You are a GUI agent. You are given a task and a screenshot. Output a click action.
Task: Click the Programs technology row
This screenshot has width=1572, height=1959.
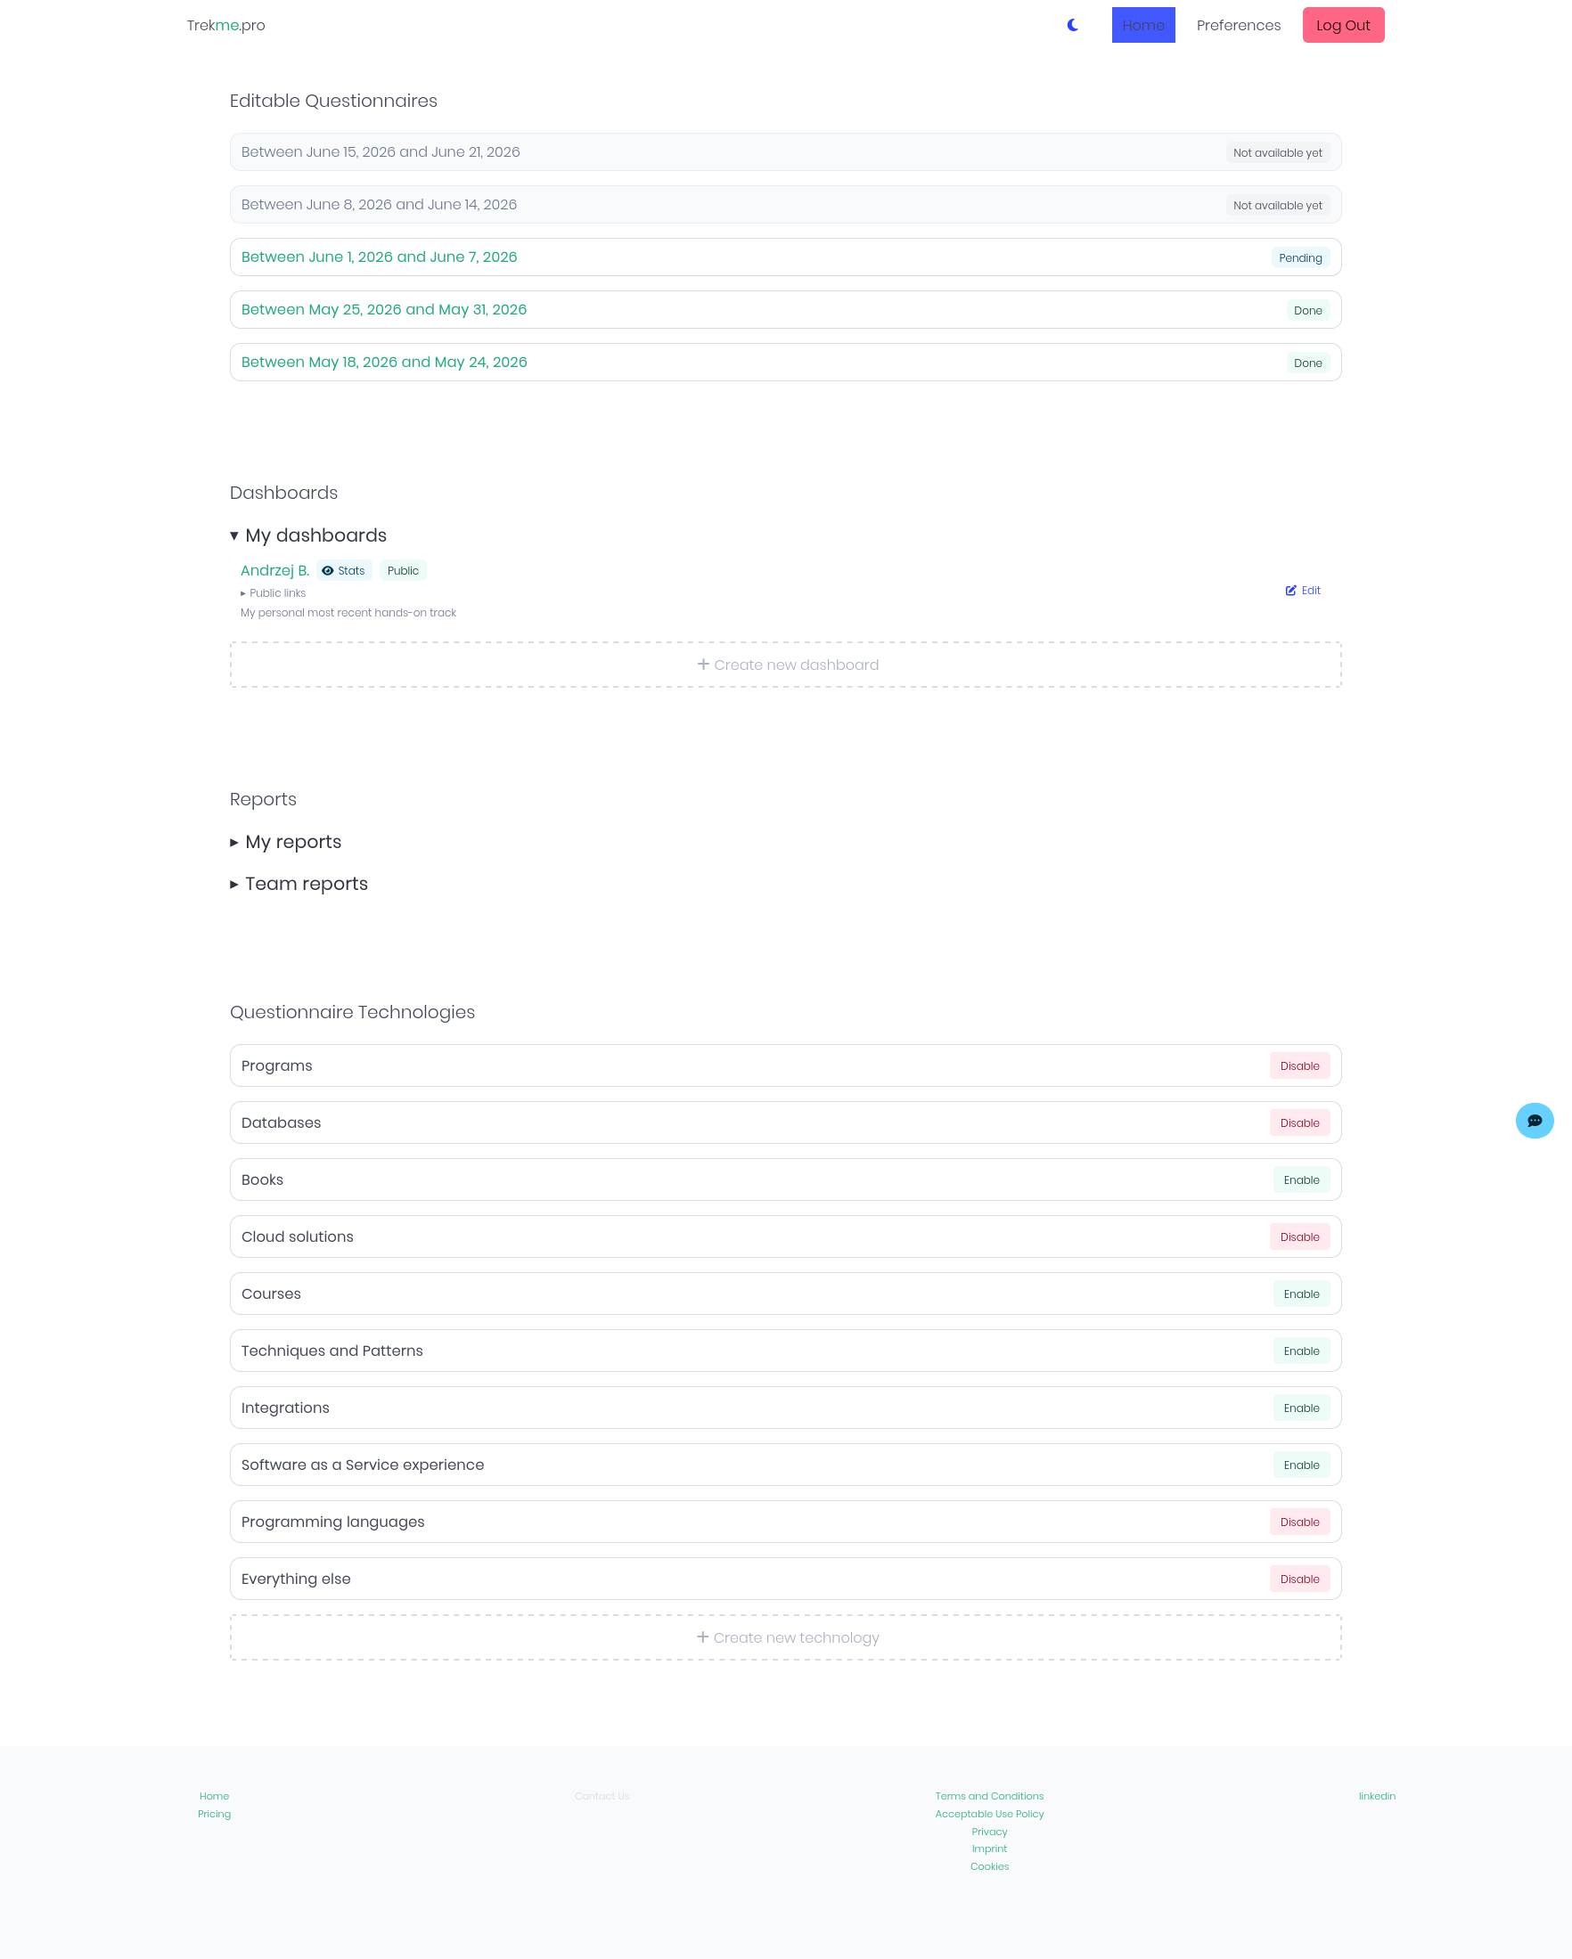(785, 1065)
